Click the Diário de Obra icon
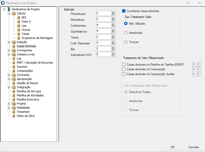Viewport: 205px width, 152px height. coord(14,116)
